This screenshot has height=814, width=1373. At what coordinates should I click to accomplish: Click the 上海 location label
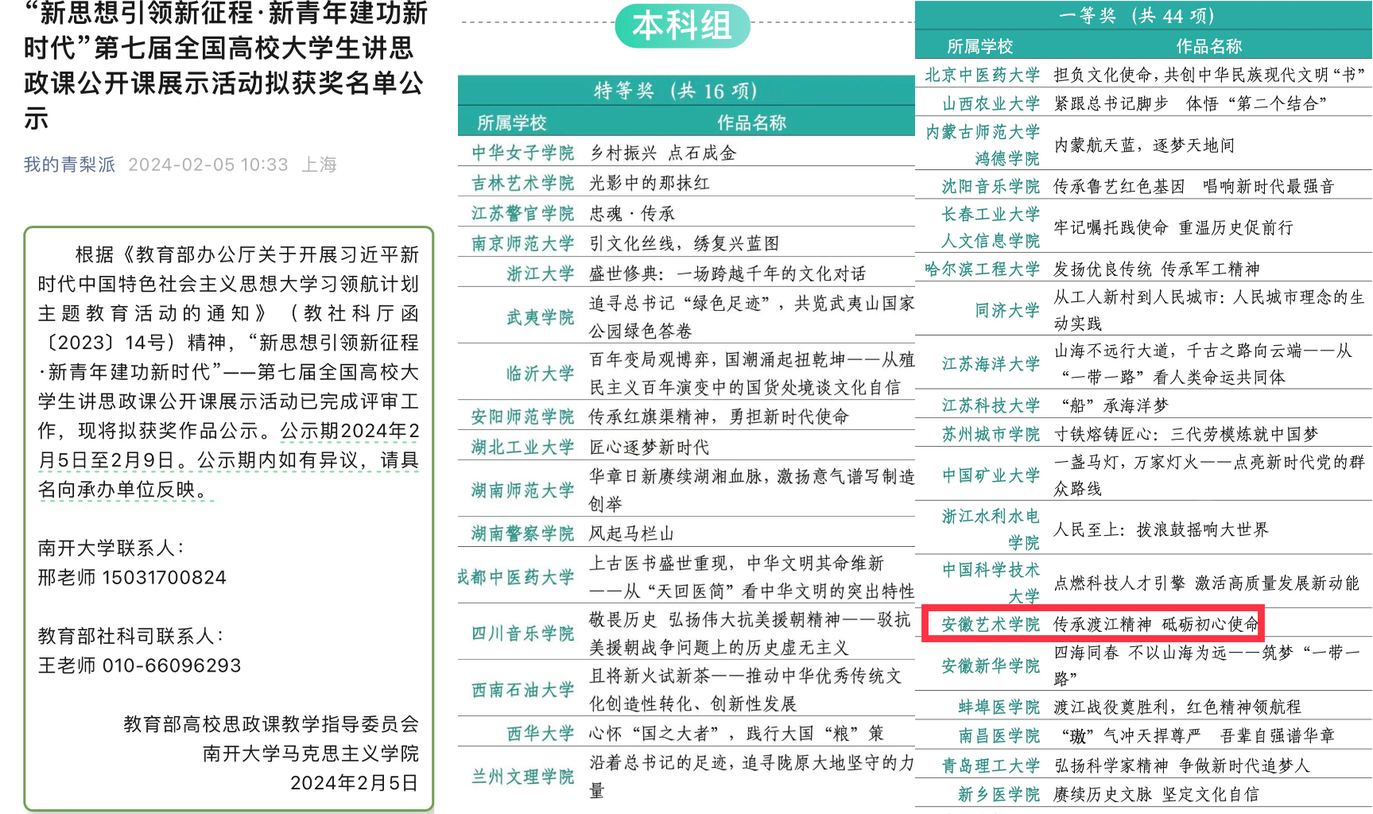(319, 165)
